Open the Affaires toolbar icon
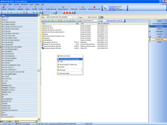 tap(41, 8)
